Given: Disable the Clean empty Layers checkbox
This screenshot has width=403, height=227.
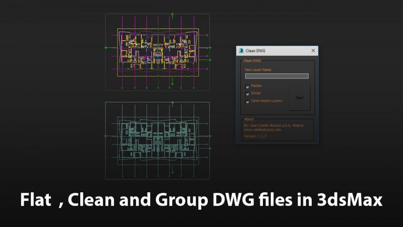Looking at the screenshot, I should point(247,101).
